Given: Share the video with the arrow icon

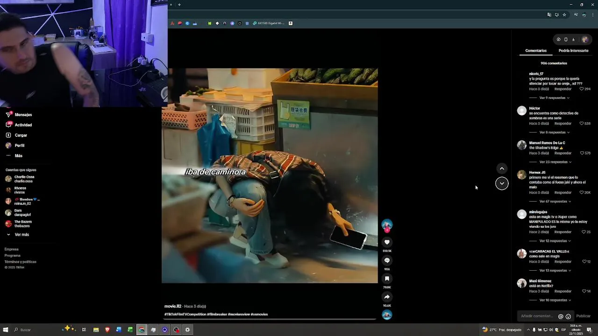Looking at the screenshot, I should 387,297.
